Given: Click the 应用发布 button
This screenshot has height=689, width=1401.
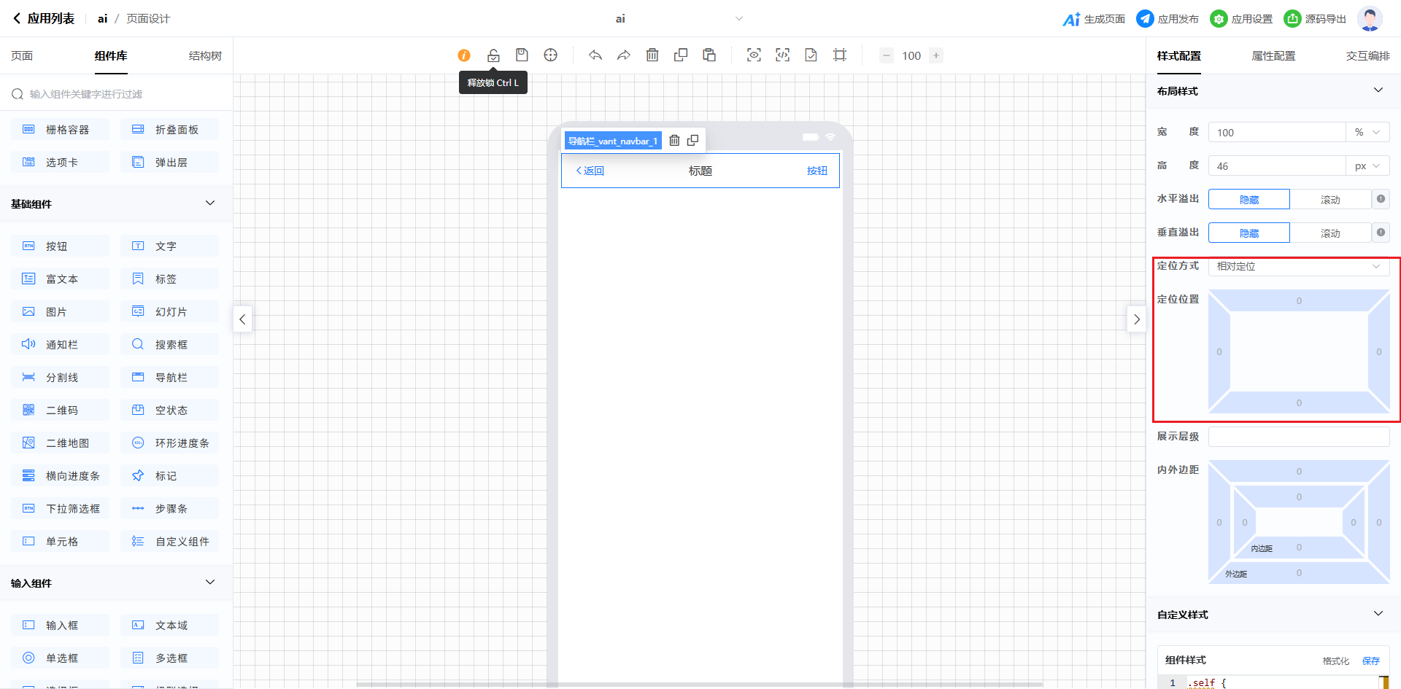Looking at the screenshot, I should [x=1167, y=19].
